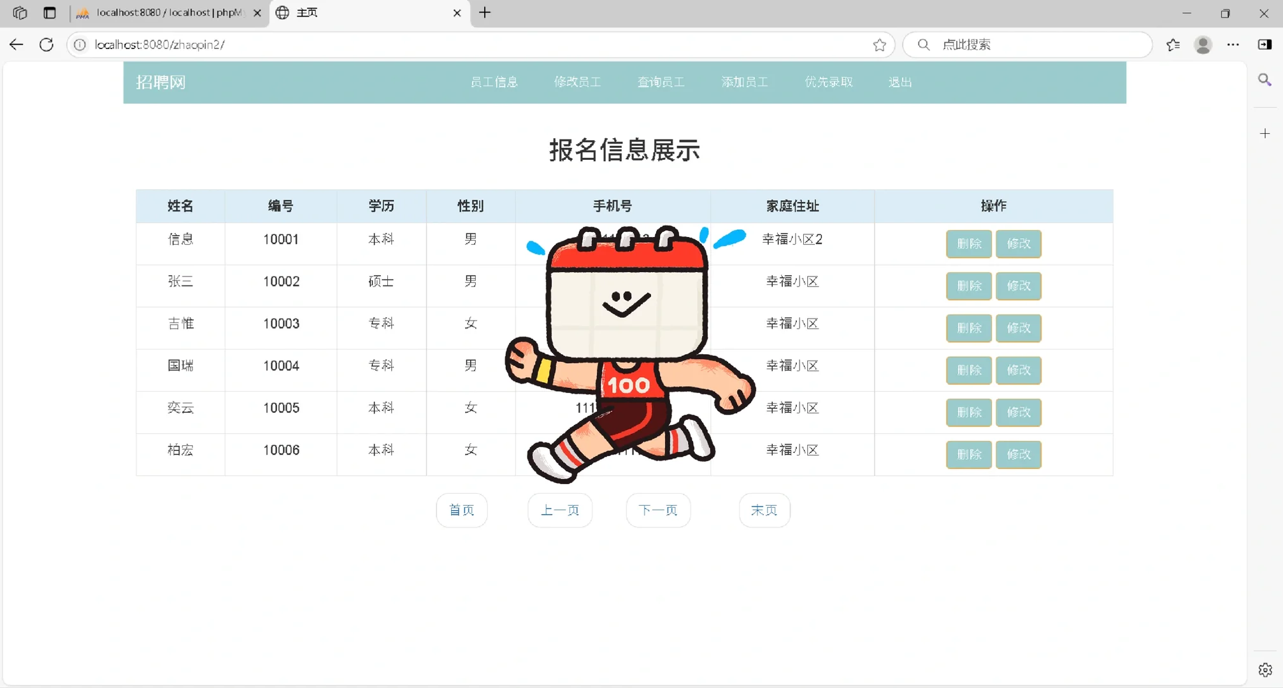Click the browser back navigation arrow
The height and width of the screenshot is (688, 1283).
16,45
